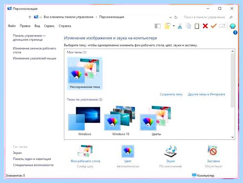
Task: Click the Up arrow navigation button
Action: click(x=30, y=17)
